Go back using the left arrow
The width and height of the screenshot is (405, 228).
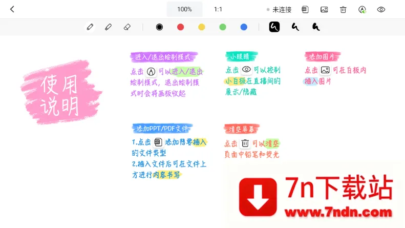click(12, 9)
